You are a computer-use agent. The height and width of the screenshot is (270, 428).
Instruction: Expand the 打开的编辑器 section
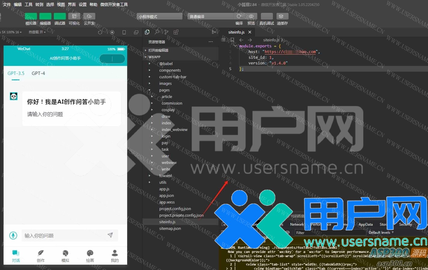180,50
